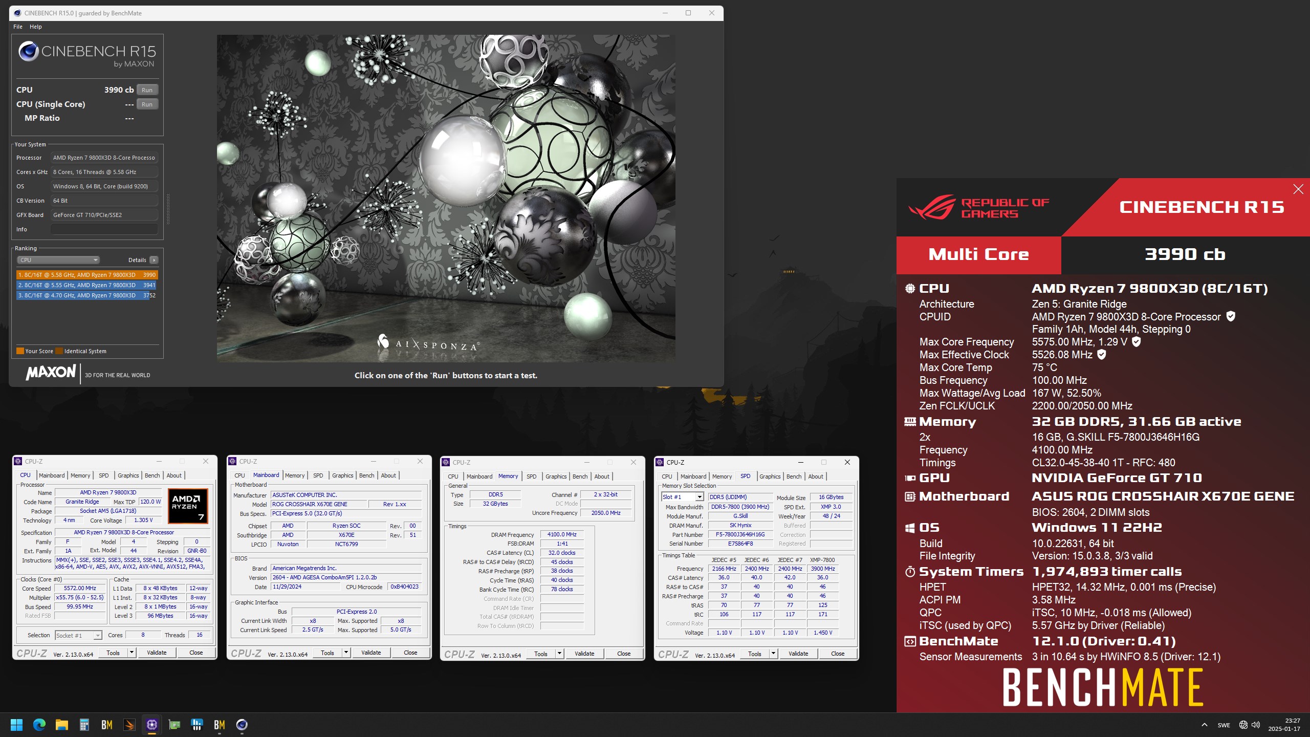Click the Info input field in Cinebench
This screenshot has height=737, width=1310.
tap(104, 229)
